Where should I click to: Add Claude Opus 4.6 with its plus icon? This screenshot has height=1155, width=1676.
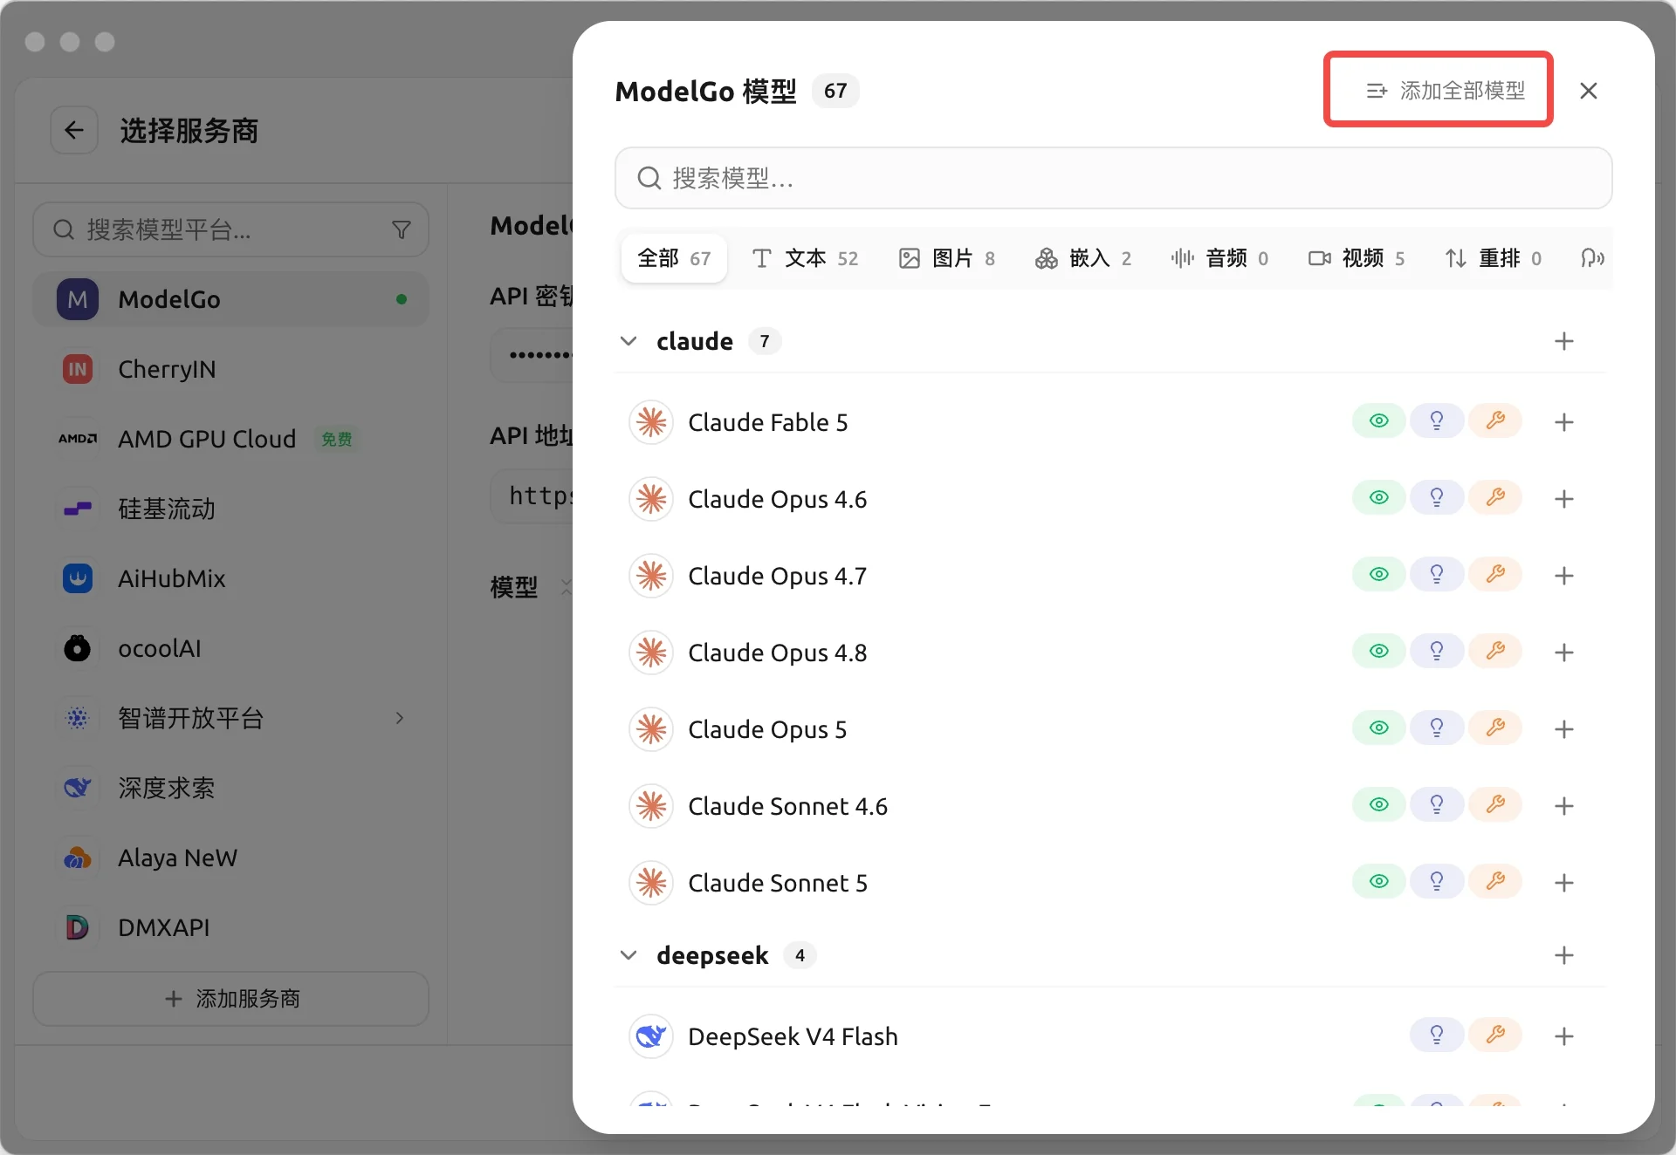click(x=1563, y=499)
